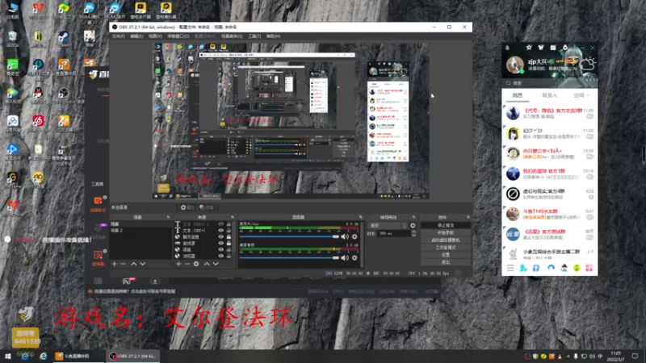Select the 聊天信息 source row
The width and height of the screenshot is (646, 363).
[x=203, y=237]
